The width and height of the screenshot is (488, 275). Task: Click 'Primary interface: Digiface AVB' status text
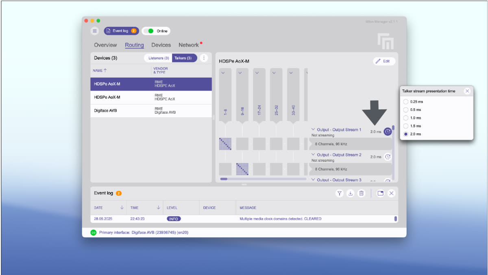pos(144,233)
